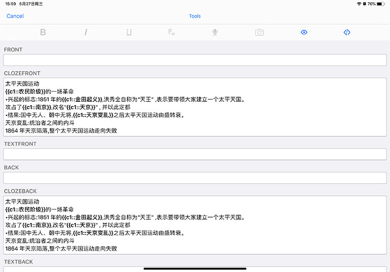Toggle bold formatting (B icon)
Image resolution: width=390 pixels, height=272 pixels.
tap(43, 32)
